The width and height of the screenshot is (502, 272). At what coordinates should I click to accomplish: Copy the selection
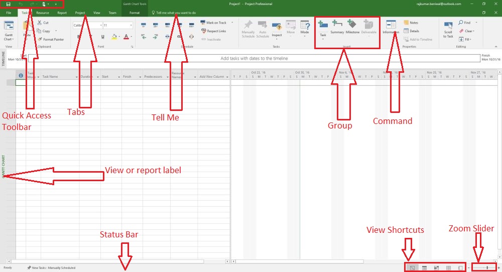(x=44, y=31)
